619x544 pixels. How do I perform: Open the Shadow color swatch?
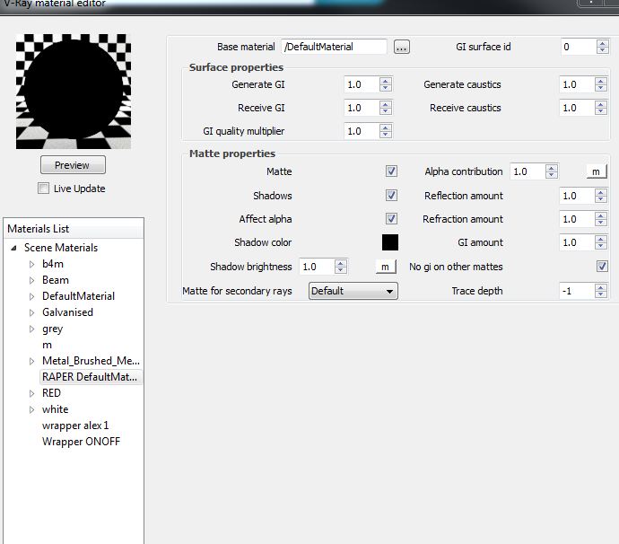click(390, 242)
